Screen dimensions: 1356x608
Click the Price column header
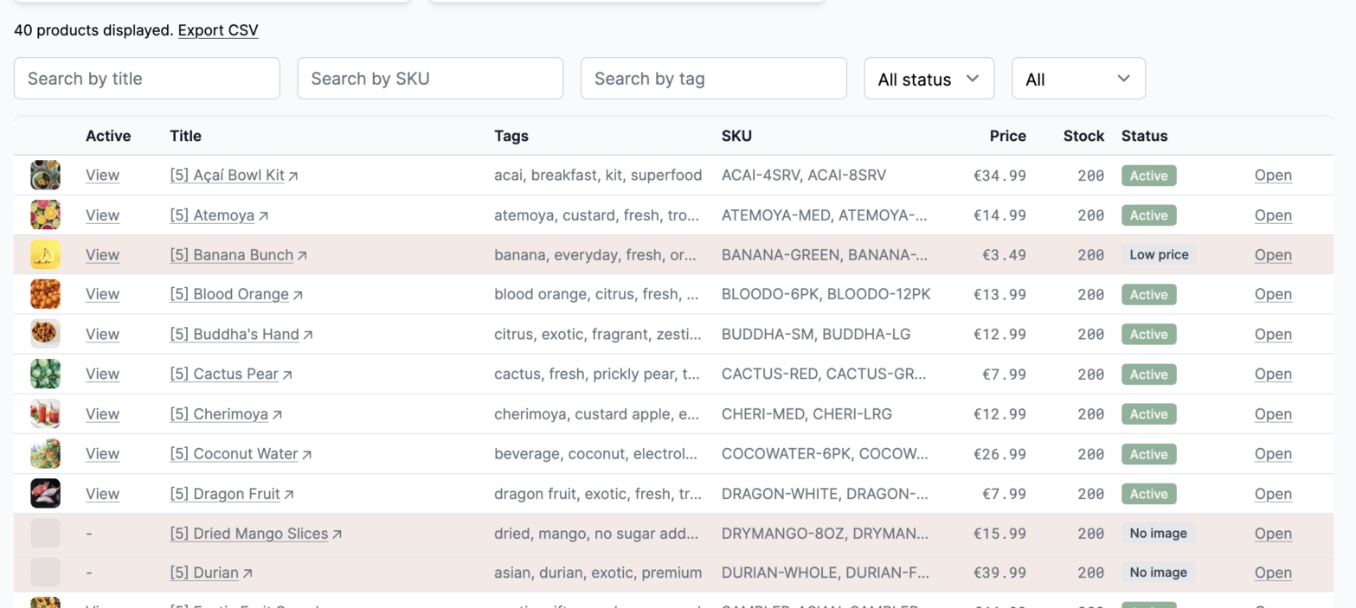click(1008, 136)
